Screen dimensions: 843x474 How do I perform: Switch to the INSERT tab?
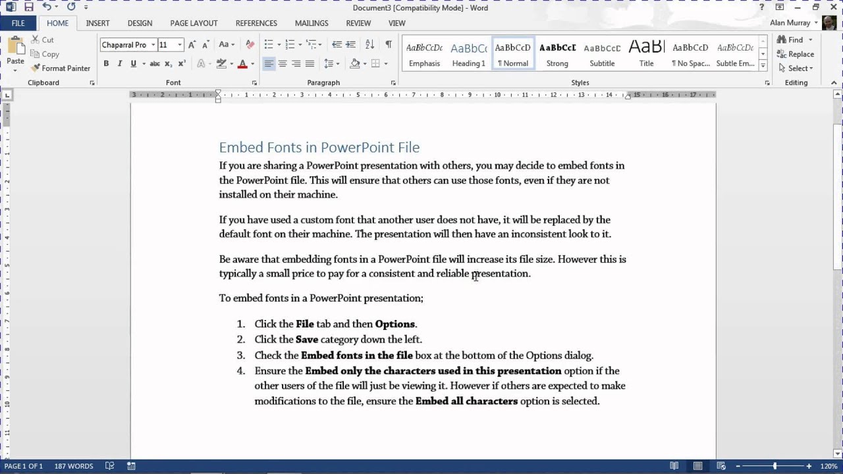pyautogui.click(x=97, y=23)
